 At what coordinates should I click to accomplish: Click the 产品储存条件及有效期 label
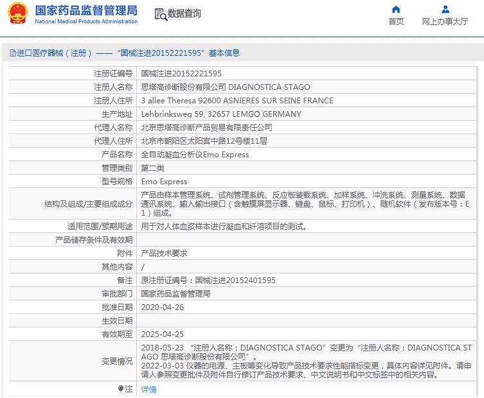[94, 240]
